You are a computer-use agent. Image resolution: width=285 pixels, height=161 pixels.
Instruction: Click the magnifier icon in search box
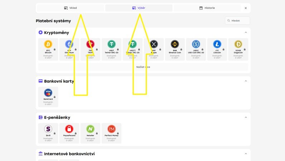[229, 20]
